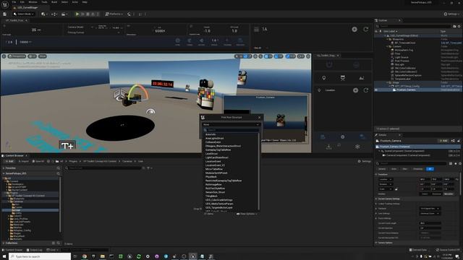Image resolution: width=463 pixels, height=260 pixels.
Task: Select Light Source in the Outliner
Action: coord(402,57)
